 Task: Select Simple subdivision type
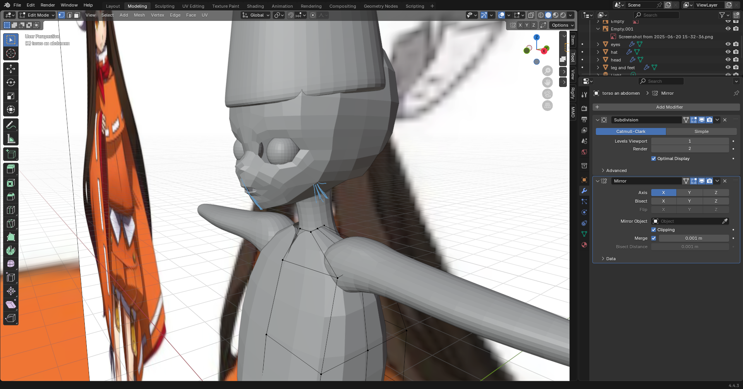point(701,131)
